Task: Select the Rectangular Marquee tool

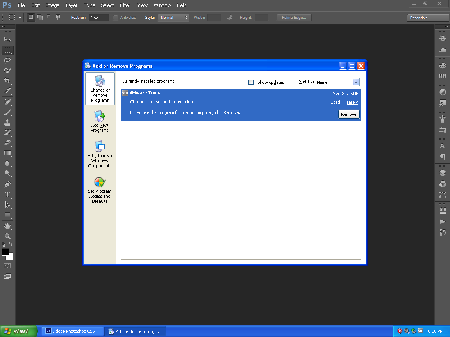Action: tap(7, 50)
